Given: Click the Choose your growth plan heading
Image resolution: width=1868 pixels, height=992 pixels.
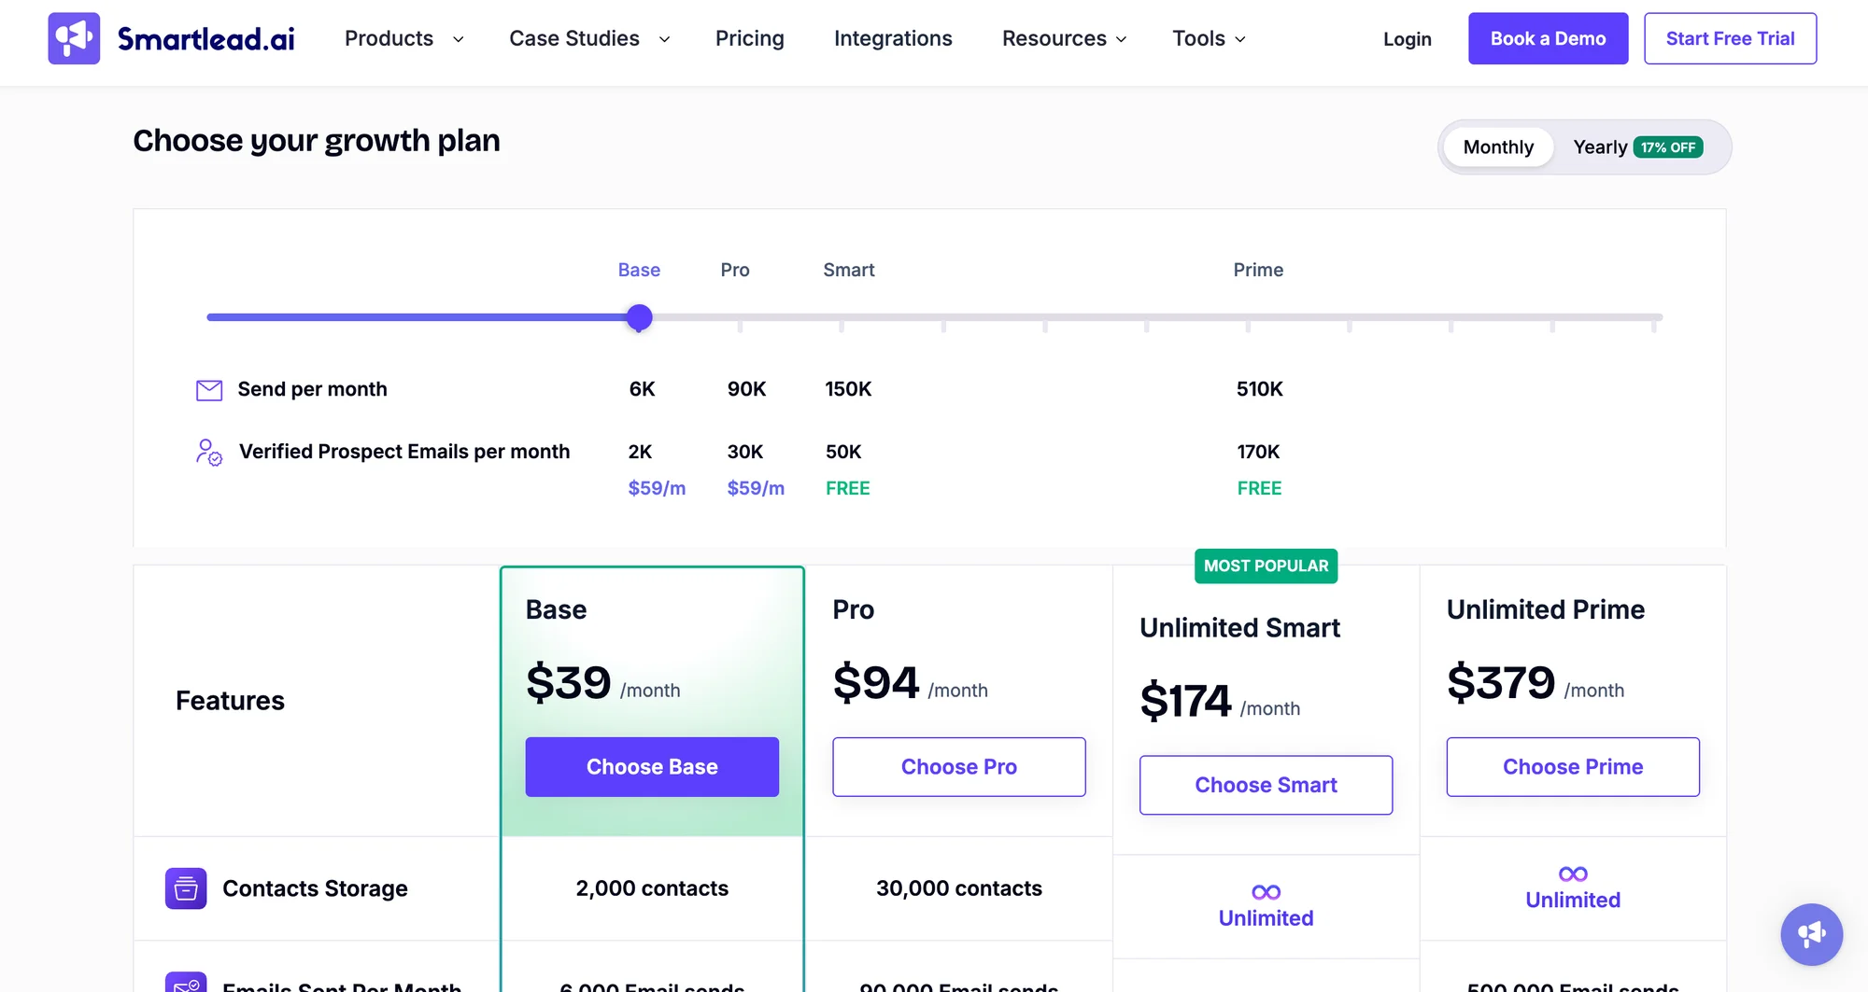Looking at the screenshot, I should coord(317,141).
